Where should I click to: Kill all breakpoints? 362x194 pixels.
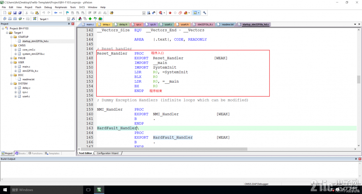186,13
